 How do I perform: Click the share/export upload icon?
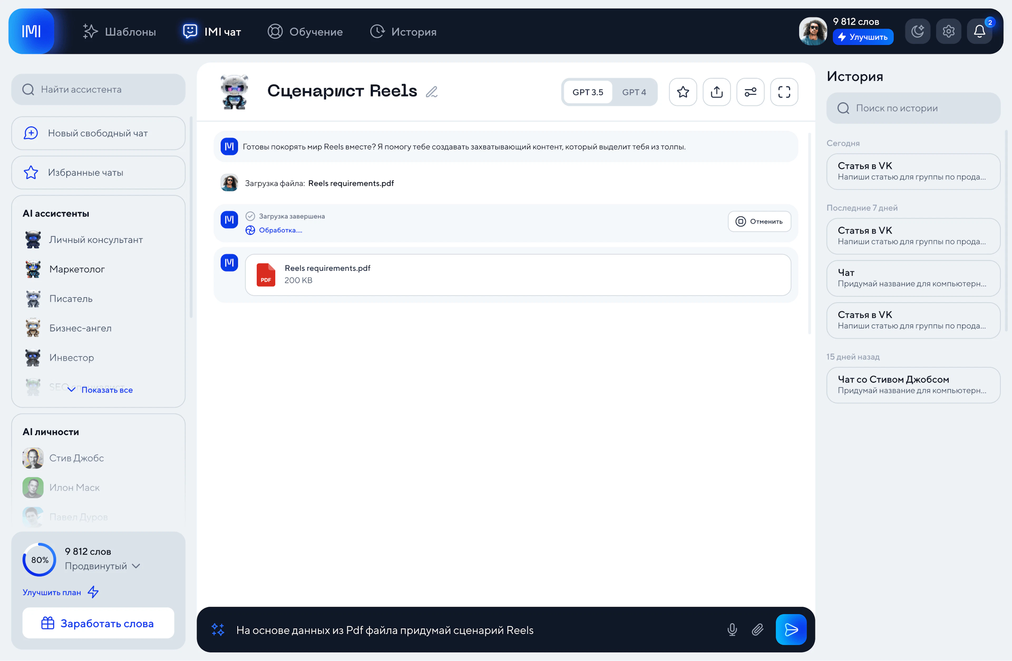click(x=717, y=92)
